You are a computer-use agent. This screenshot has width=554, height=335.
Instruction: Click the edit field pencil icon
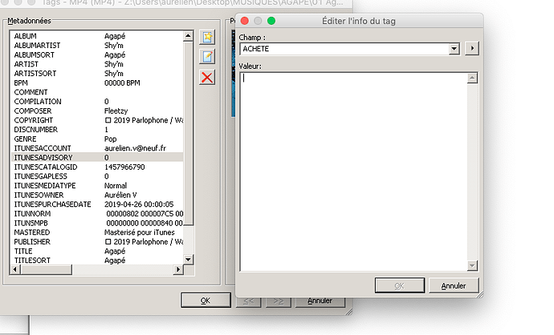(x=207, y=56)
